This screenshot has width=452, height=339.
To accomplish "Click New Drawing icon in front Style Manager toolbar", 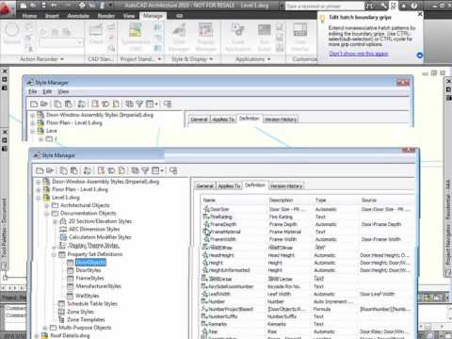I will click(40, 170).
